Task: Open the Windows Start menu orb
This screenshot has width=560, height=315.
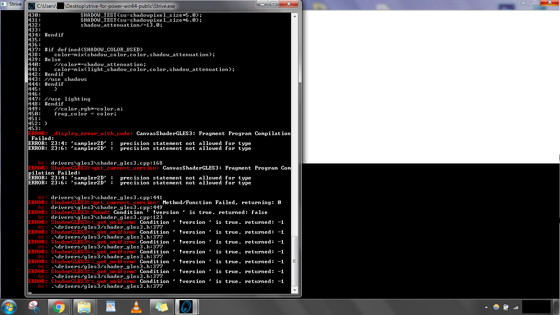Action: point(9,307)
